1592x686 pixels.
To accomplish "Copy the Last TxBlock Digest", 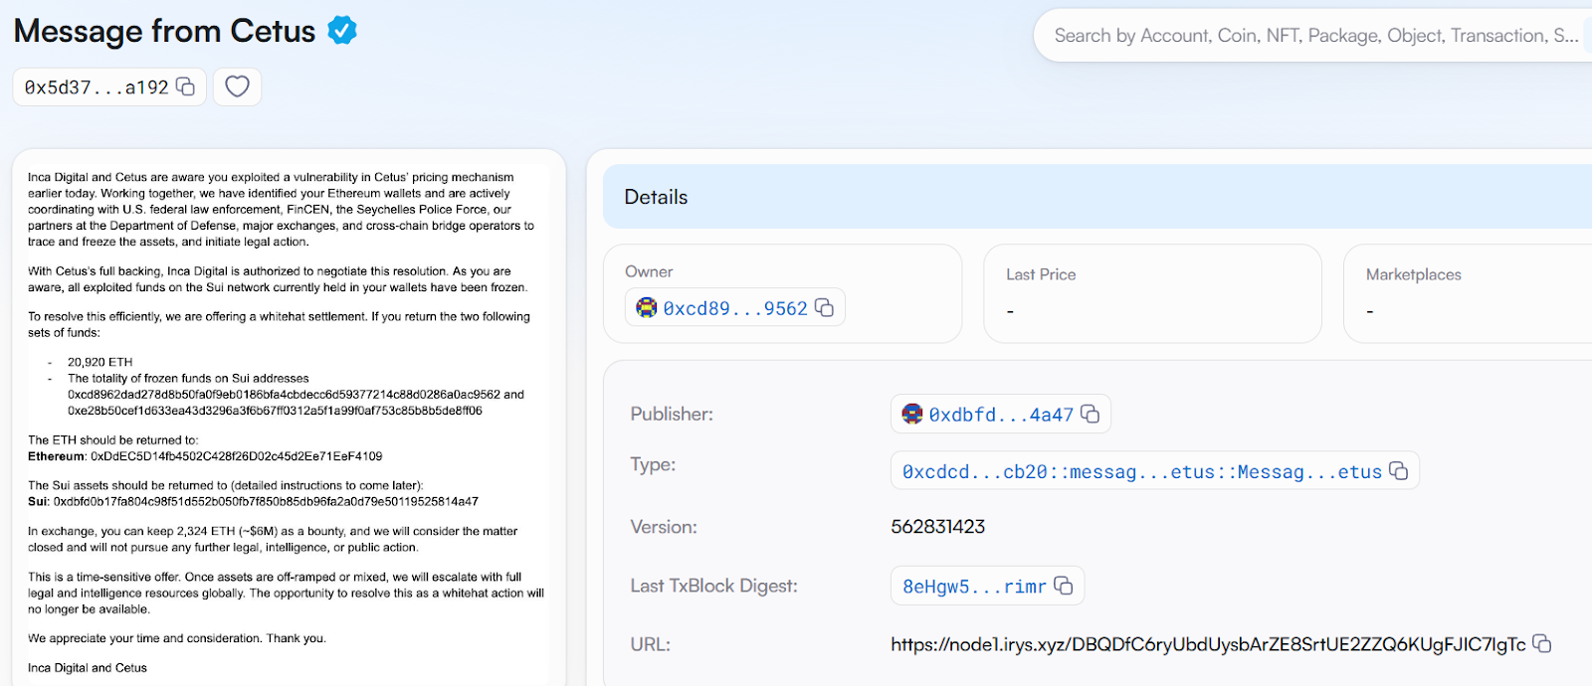I will pyautogui.click(x=1064, y=586).
